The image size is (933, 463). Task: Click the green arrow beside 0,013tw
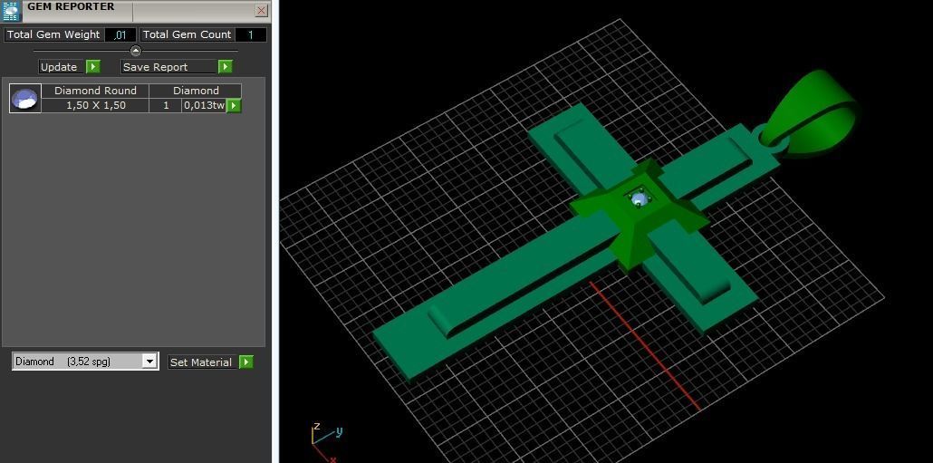coord(234,105)
